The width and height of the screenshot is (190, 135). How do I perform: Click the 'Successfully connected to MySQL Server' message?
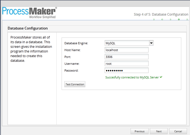coord(132,77)
